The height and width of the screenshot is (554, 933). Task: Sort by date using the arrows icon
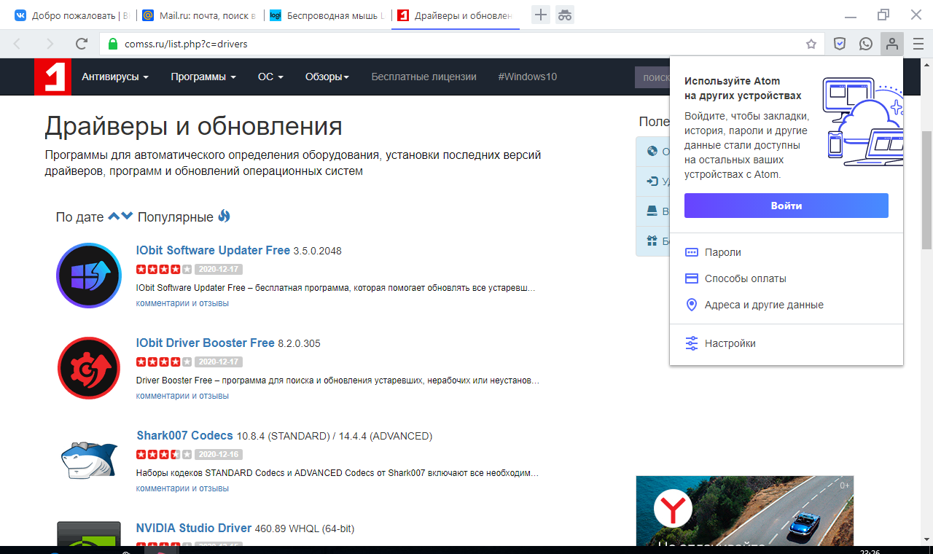click(120, 216)
